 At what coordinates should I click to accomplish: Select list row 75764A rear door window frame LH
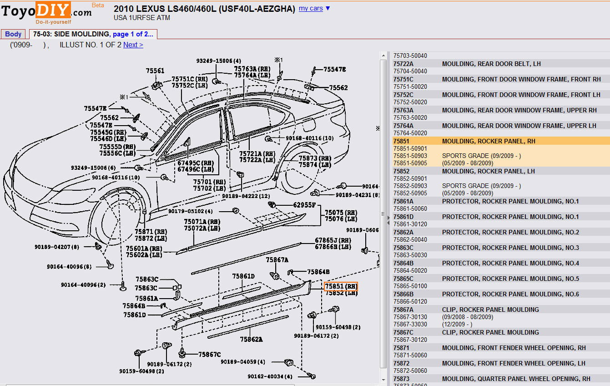coord(500,126)
